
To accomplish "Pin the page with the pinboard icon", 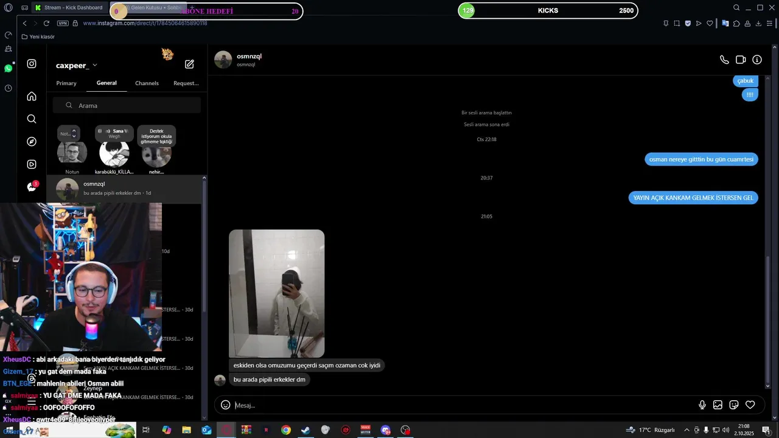I will 666,23.
